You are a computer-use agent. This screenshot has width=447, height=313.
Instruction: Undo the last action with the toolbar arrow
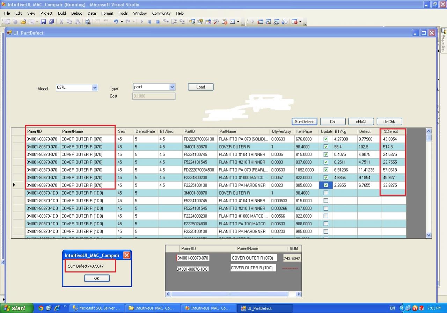point(116,22)
